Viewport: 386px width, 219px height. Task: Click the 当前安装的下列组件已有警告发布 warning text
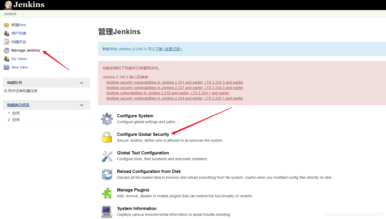(x=131, y=68)
